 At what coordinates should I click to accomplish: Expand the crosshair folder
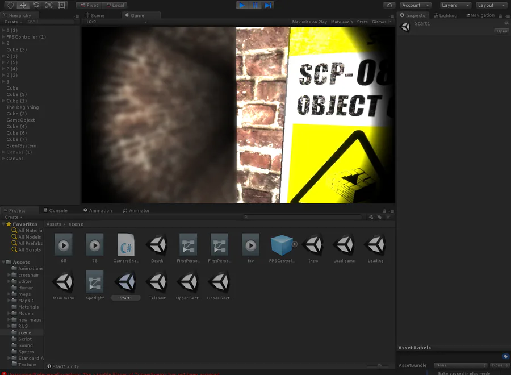[9, 275]
